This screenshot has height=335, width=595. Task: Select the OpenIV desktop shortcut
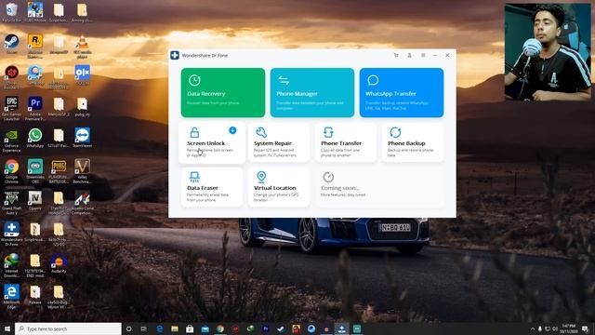pyautogui.click(x=35, y=200)
